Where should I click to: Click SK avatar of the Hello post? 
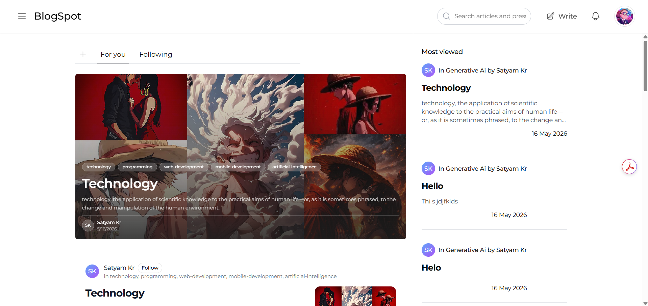pos(428,169)
